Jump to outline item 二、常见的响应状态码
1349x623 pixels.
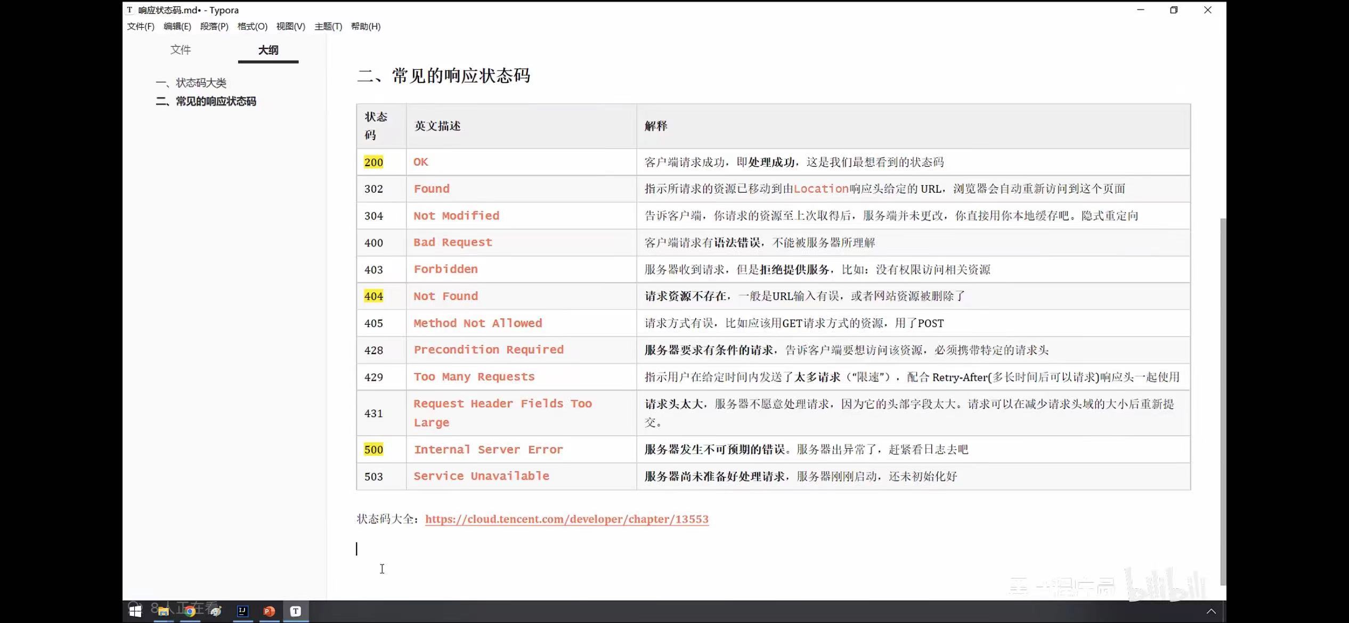tap(206, 101)
